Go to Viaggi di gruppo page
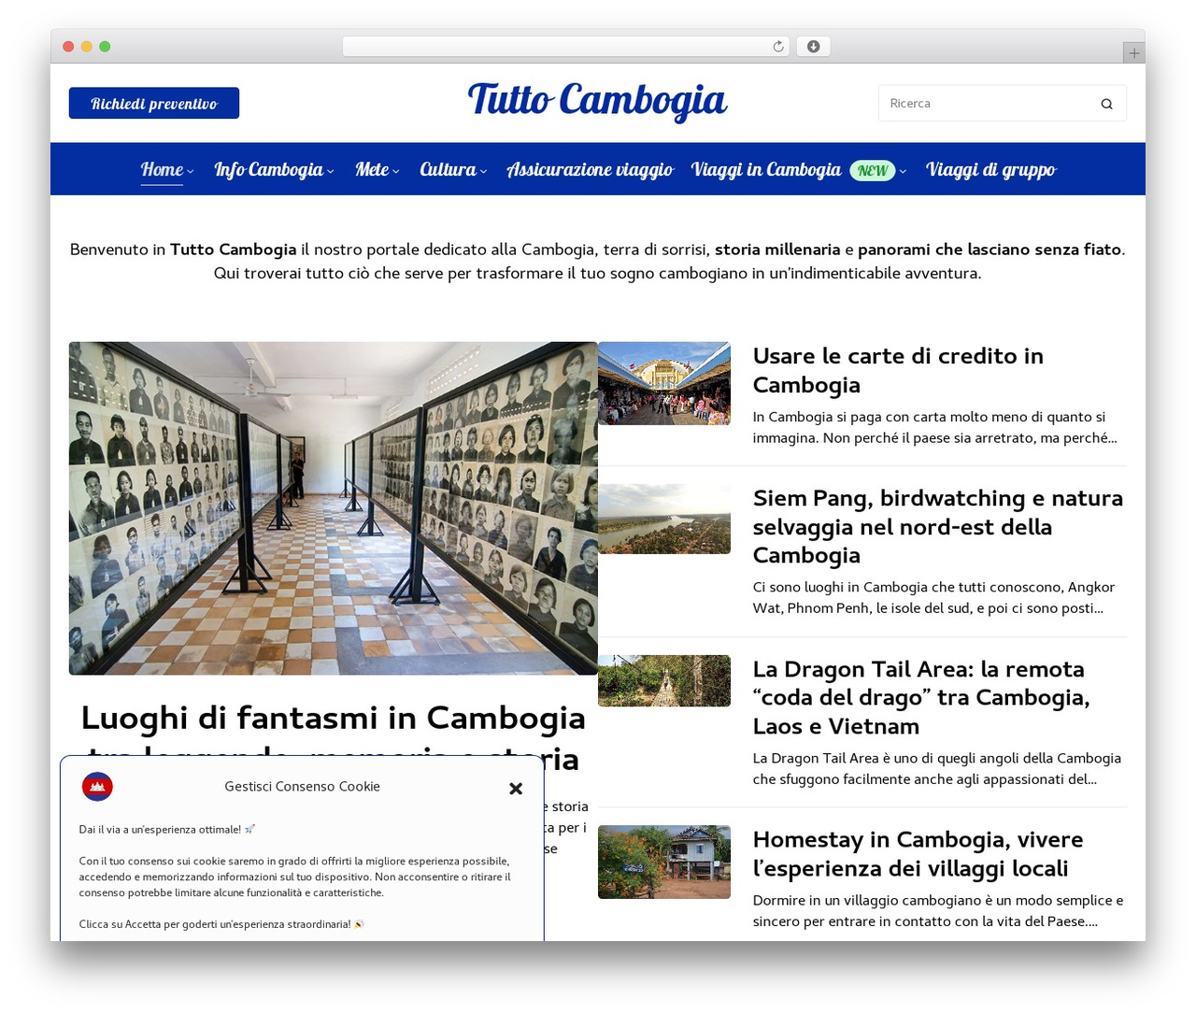The image size is (1196, 1013). pyautogui.click(x=990, y=169)
